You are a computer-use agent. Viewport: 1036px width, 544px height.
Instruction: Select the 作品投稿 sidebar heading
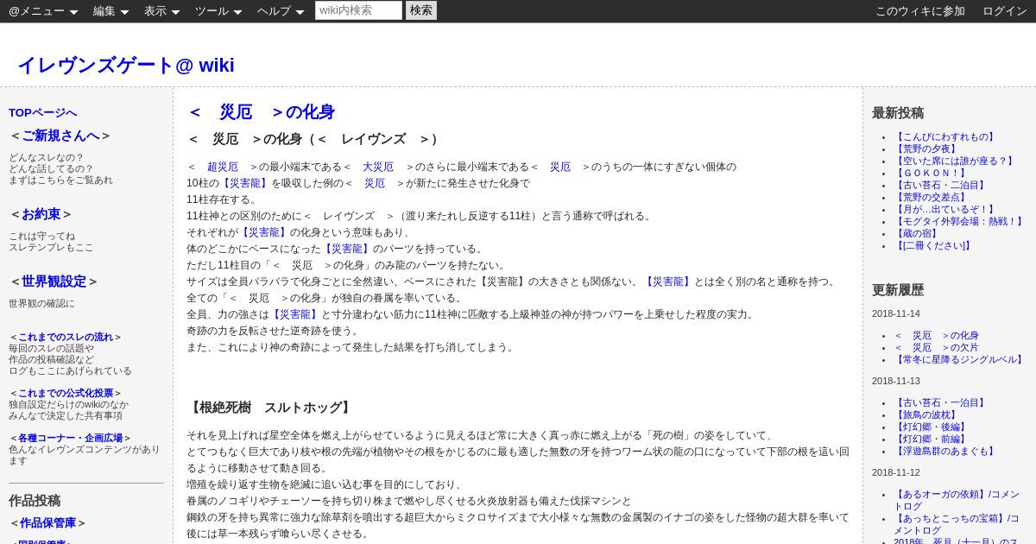[x=35, y=501]
